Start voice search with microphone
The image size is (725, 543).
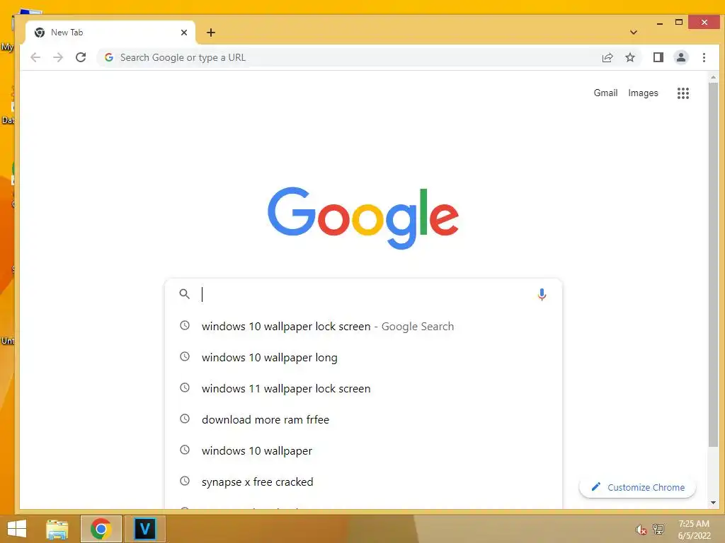click(x=542, y=294)
